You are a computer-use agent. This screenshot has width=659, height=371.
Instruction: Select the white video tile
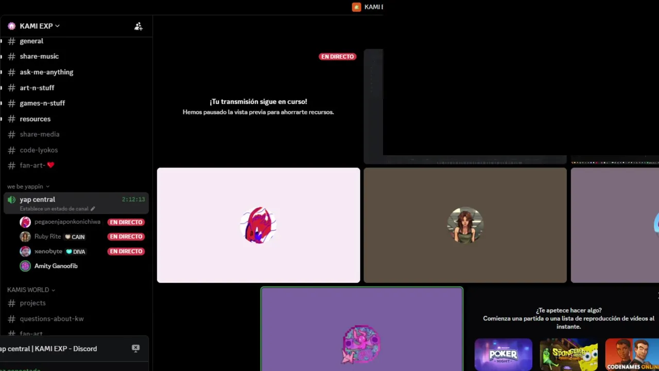(258, 225)
